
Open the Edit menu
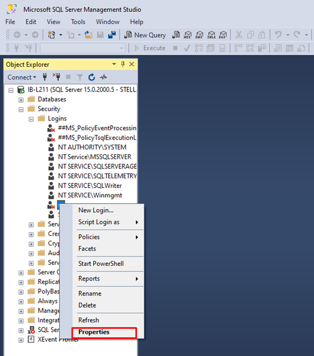pos(31,22)
